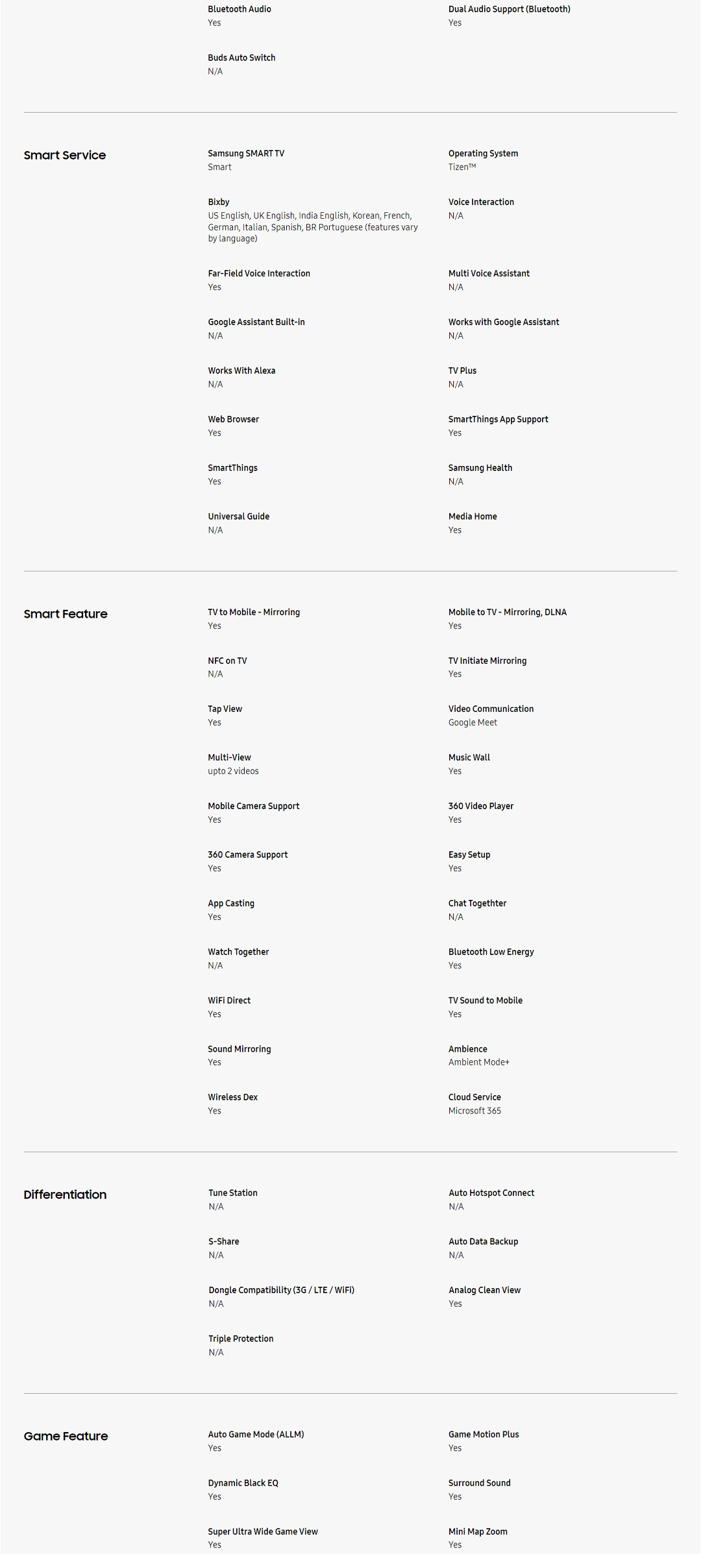Click the Ambient Mode+ value text
Image resolution: width=701 pixels, height=1554 pixels.
pyautogui.click(x=478, y=1062)
